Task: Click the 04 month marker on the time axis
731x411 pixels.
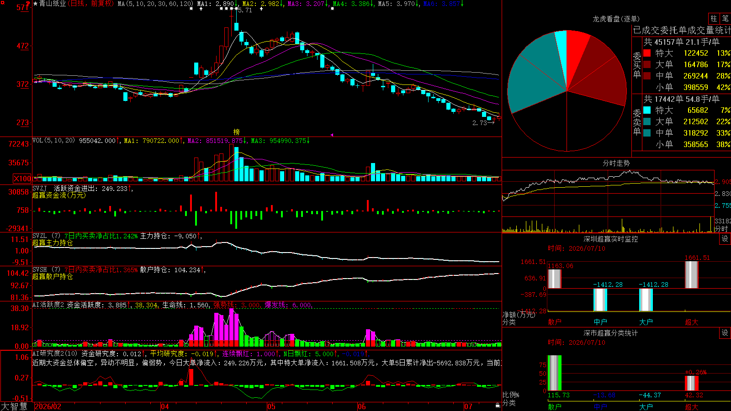Action: click(165, 406)
